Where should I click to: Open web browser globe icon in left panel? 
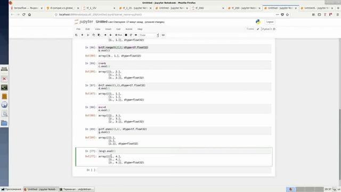[x=4, y=105]
